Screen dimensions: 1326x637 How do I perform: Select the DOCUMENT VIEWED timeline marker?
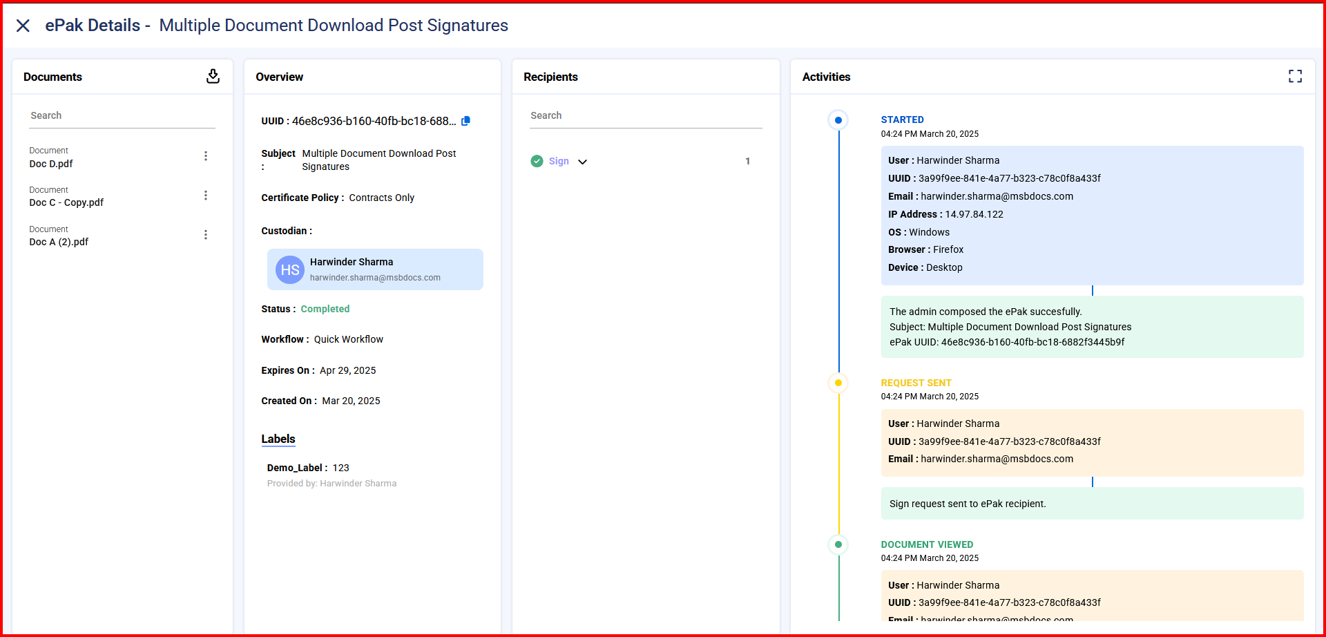point(838,544)
